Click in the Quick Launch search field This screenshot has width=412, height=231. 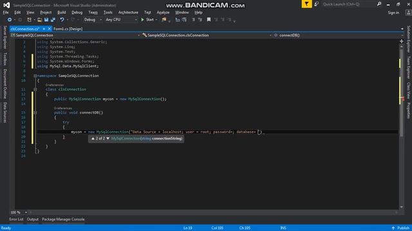click(349, 4)
